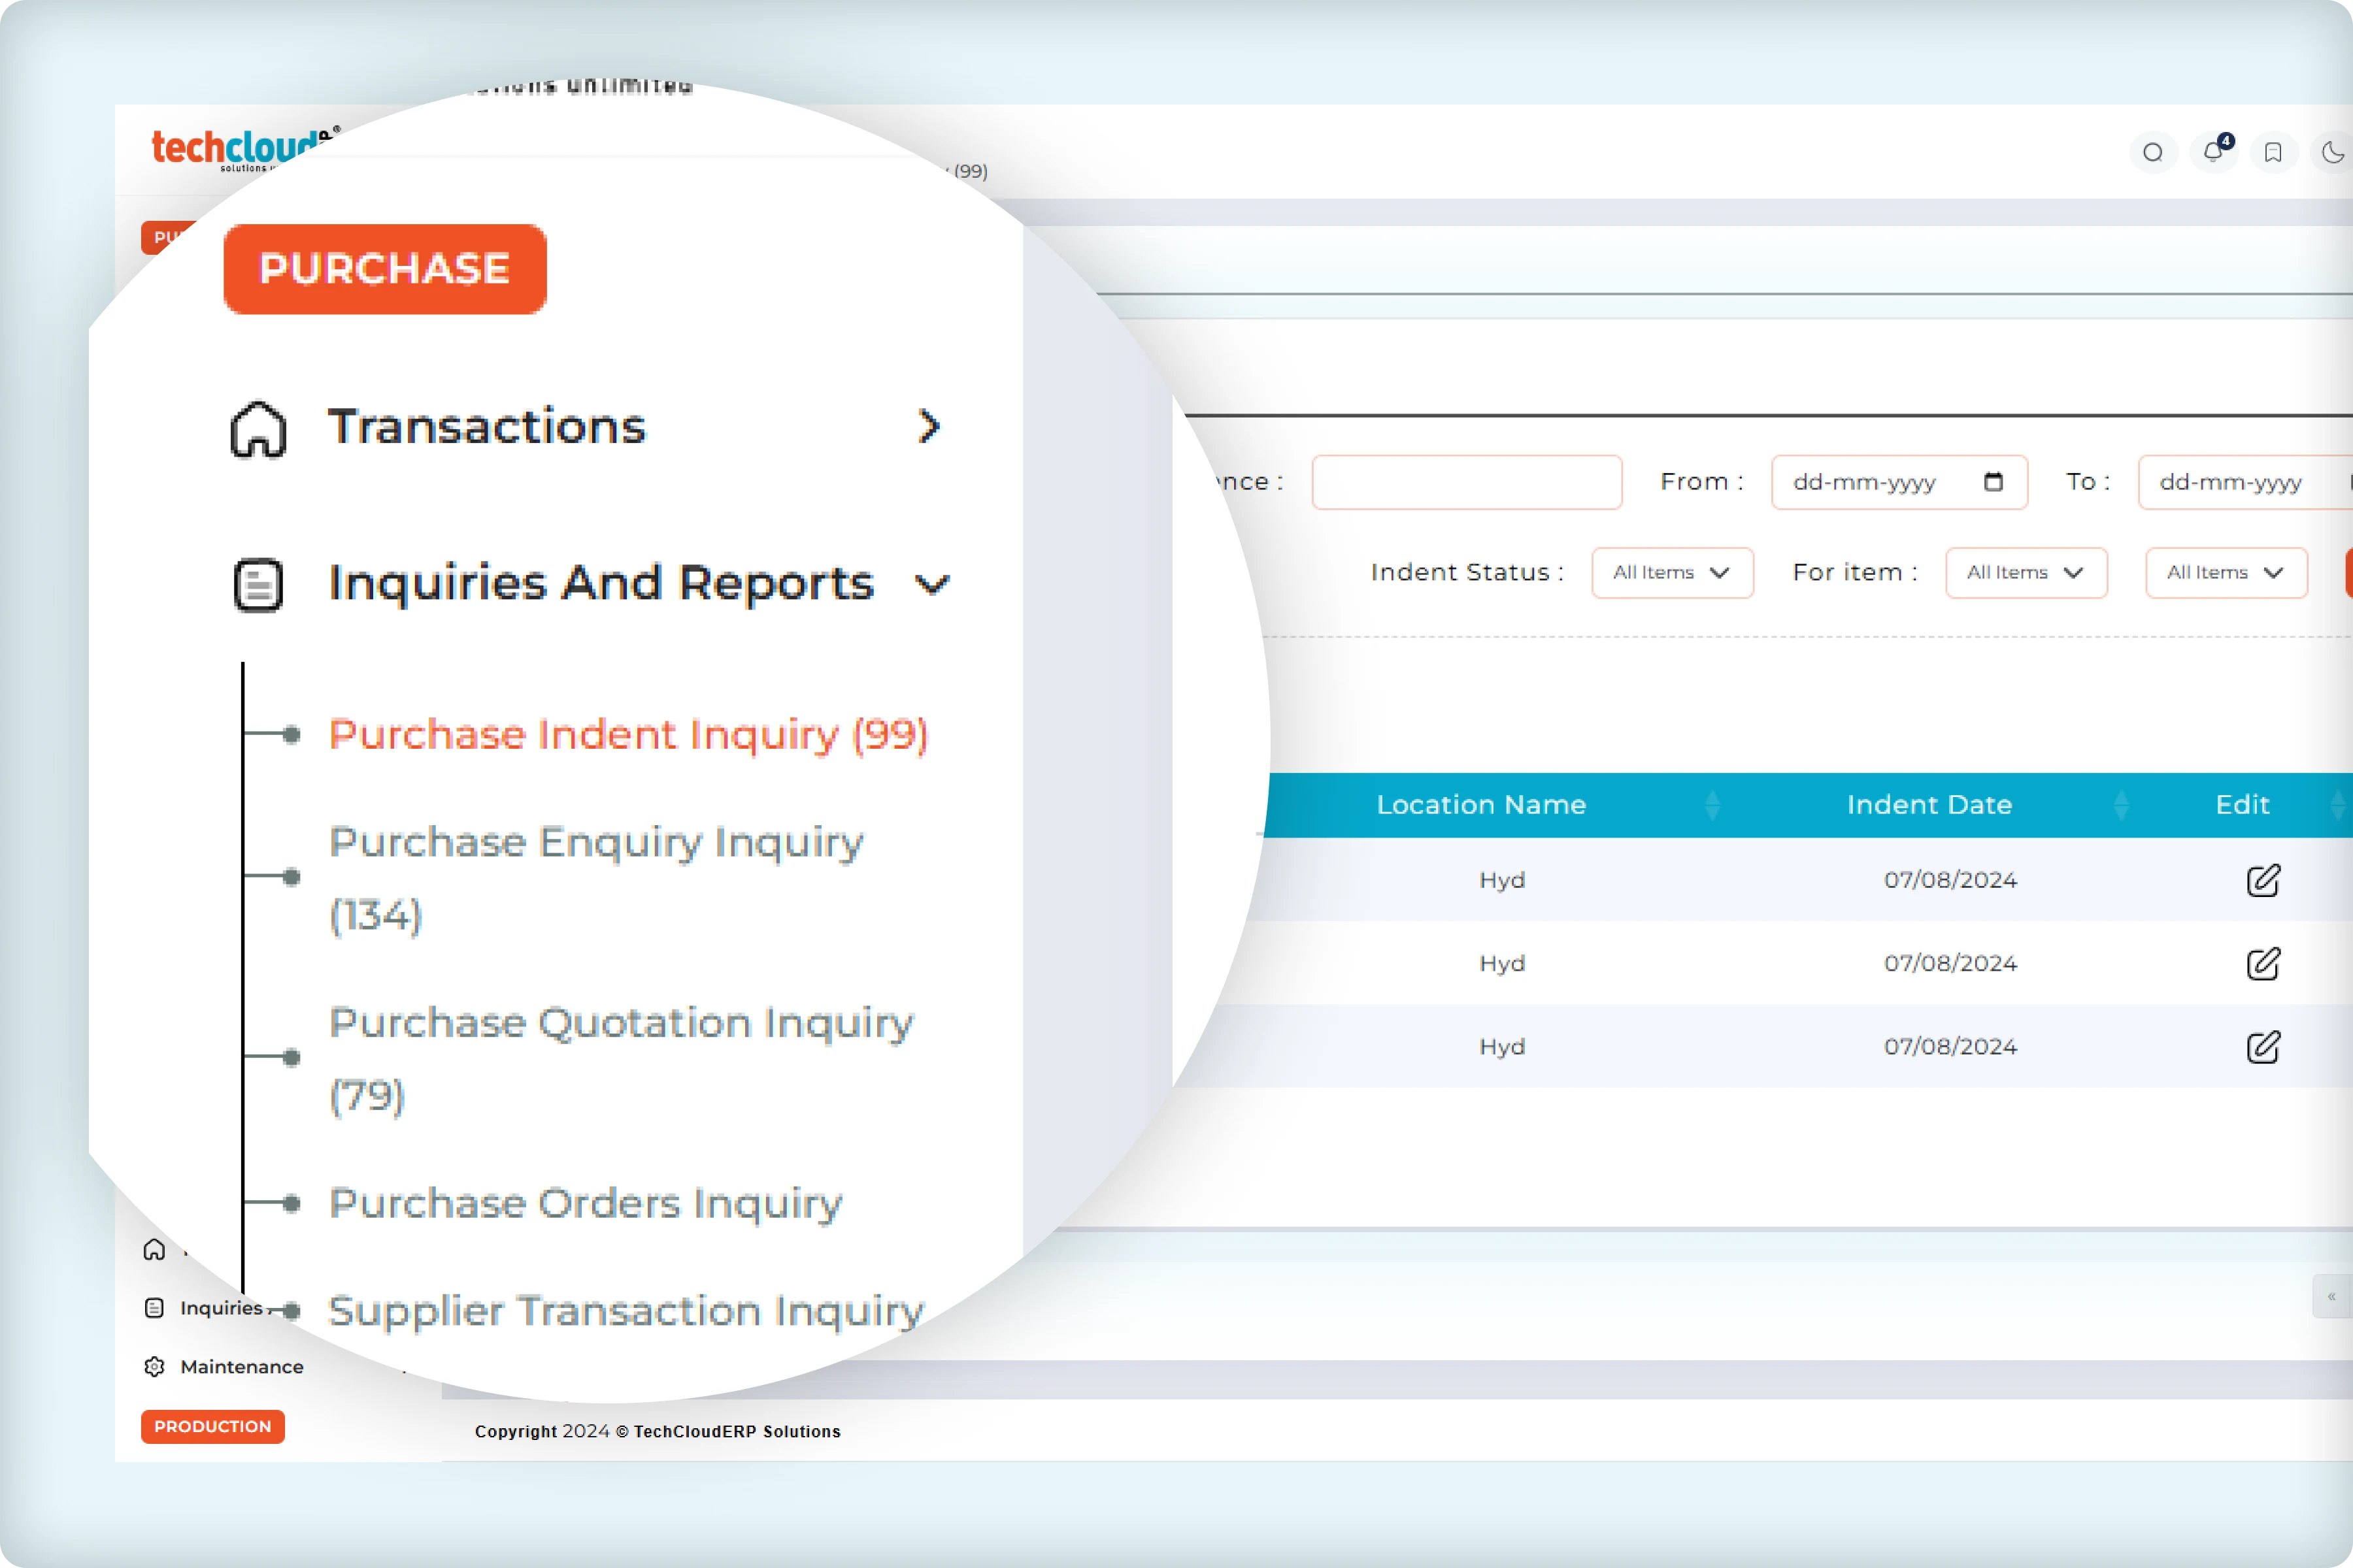The height and width of the screenshot is (1568, 2353).
Task: Click the bookmark icon in header
Action: coord(2273,153)
